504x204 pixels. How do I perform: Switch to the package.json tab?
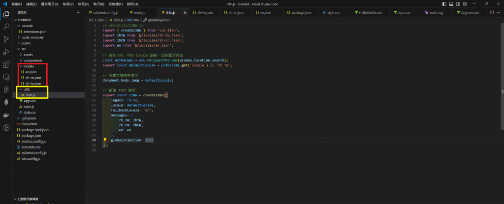tap(301, 13)
